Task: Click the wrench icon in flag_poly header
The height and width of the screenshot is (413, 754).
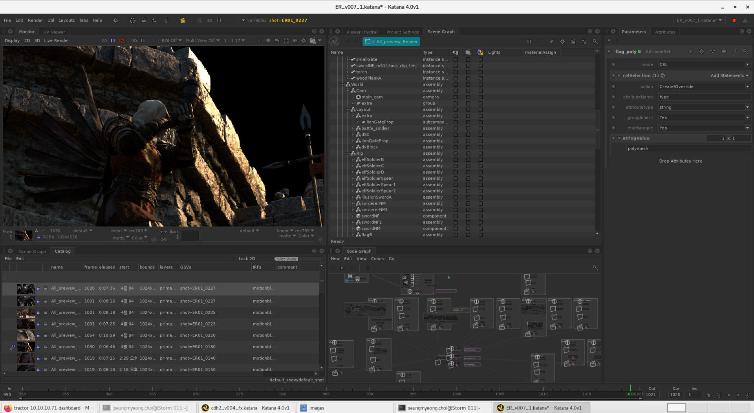Action: [x=734, y=52]
